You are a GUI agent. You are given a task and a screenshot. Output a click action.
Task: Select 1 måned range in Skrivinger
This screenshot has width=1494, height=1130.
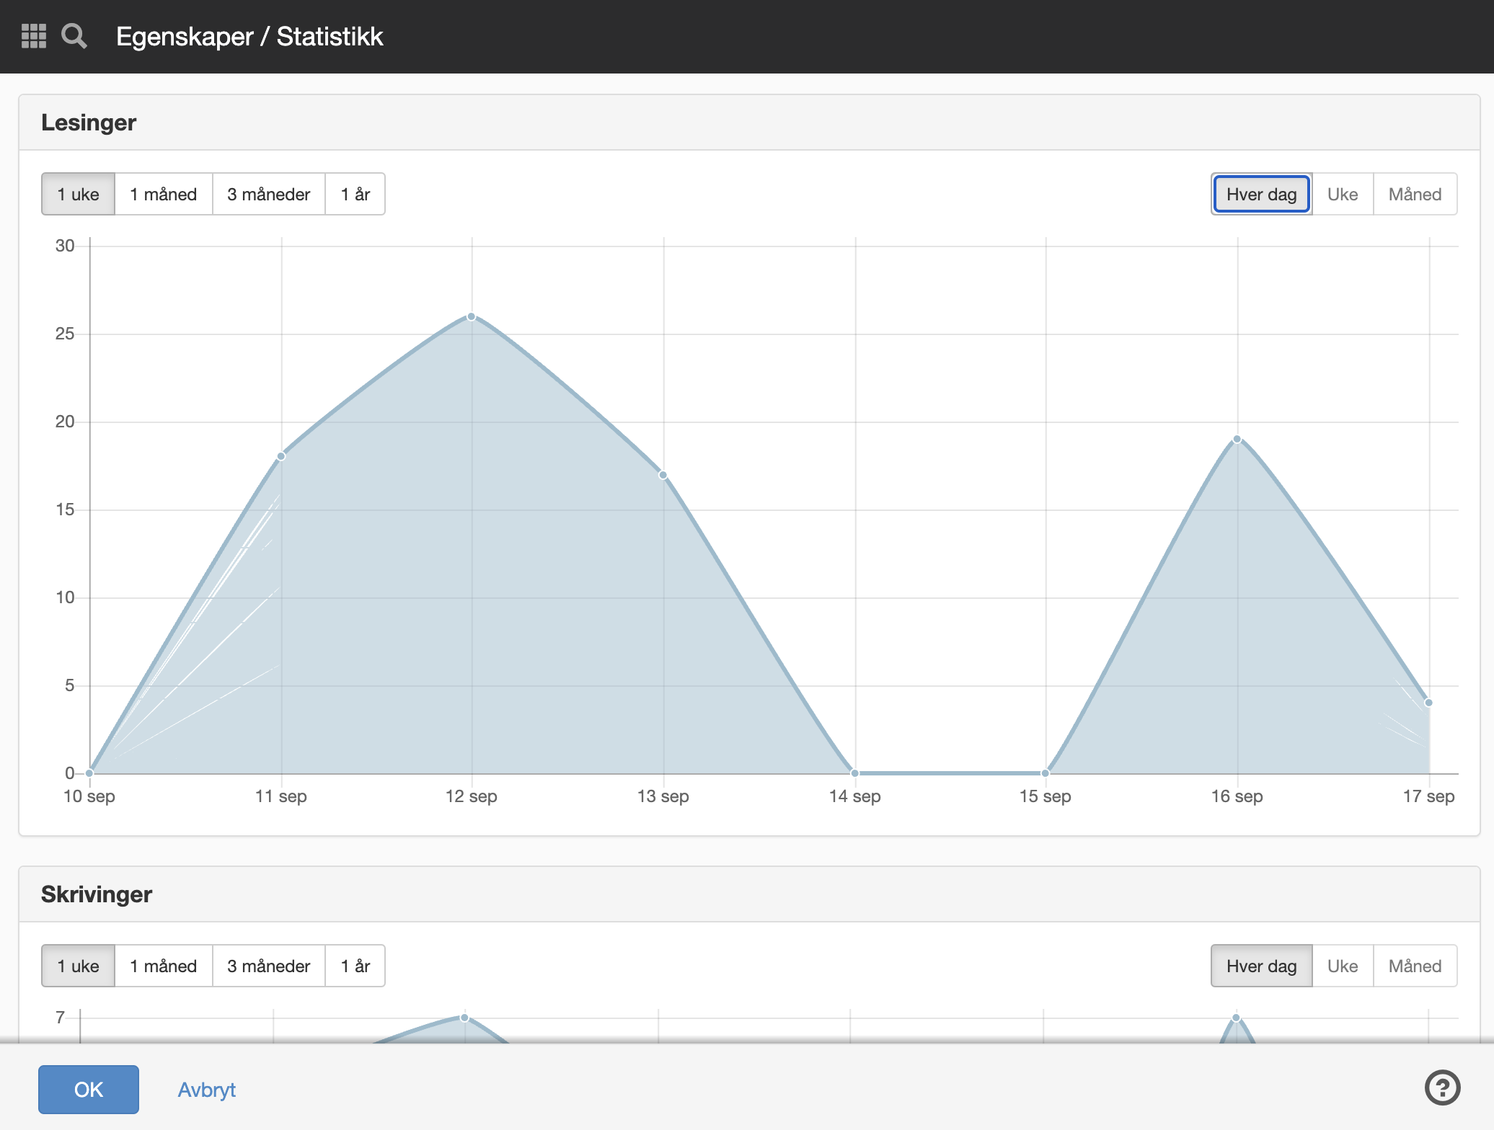164,966
